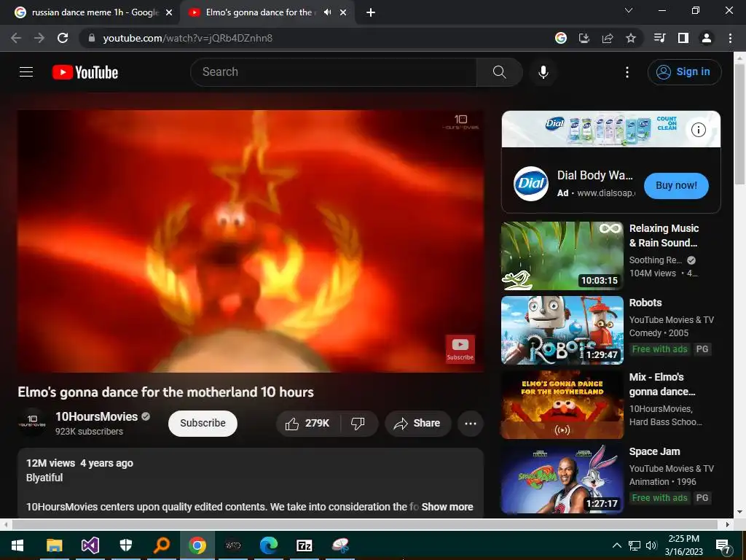
Task: Expand description with Show more
Action: [447, 507]
